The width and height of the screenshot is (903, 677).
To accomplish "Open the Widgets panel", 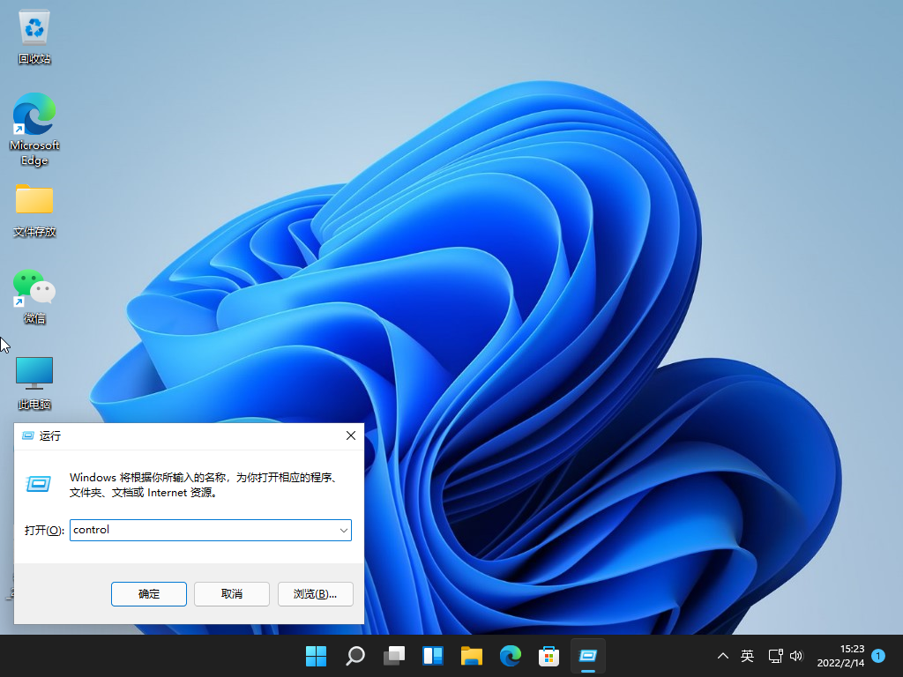I will (x=432, y=656).
